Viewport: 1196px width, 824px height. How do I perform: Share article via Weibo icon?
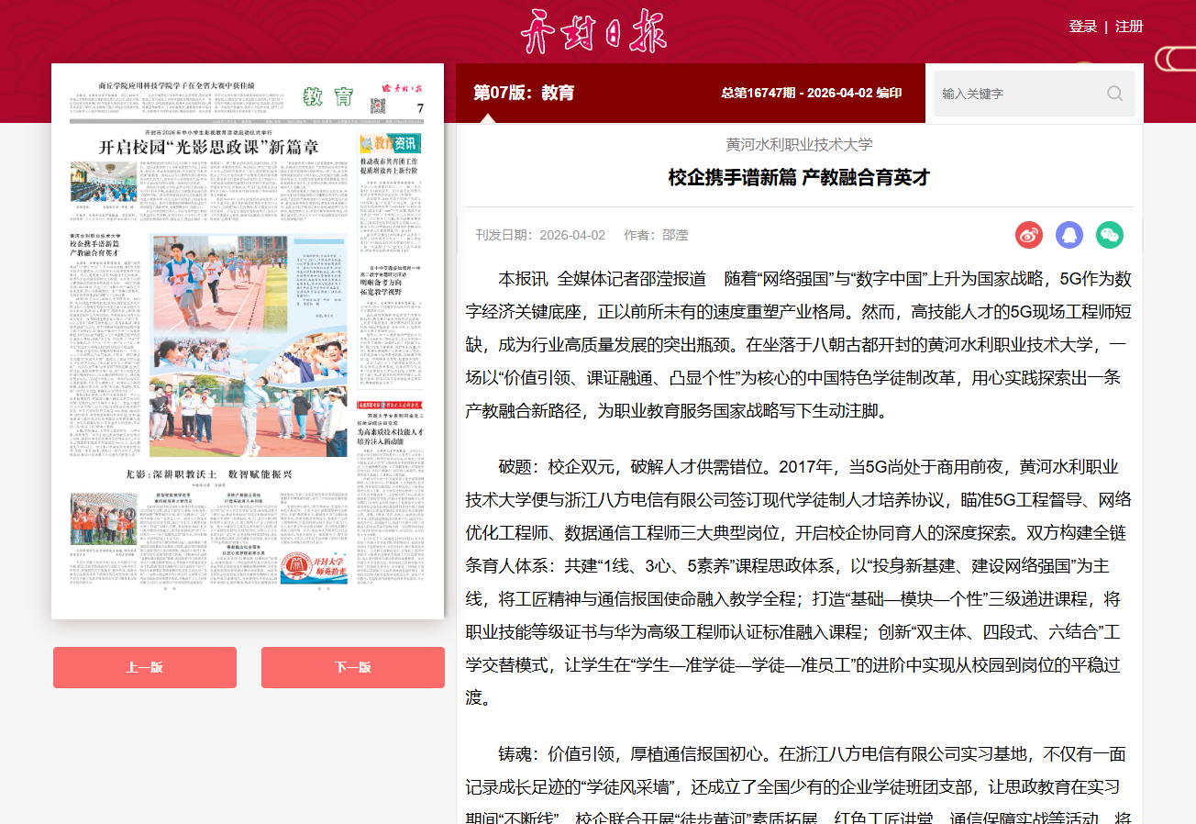tap(1028, 235)
